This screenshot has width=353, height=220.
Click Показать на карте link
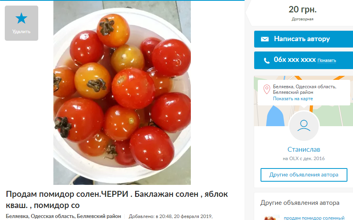tap(293, 99)
